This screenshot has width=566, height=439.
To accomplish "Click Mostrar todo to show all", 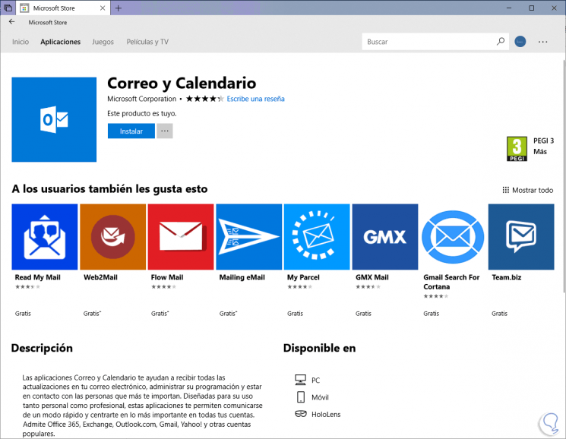I will click(x=528, y=190).
